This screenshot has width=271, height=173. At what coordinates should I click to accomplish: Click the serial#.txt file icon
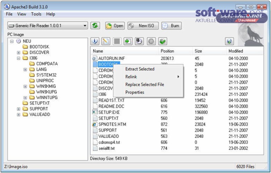pos(95,148)
